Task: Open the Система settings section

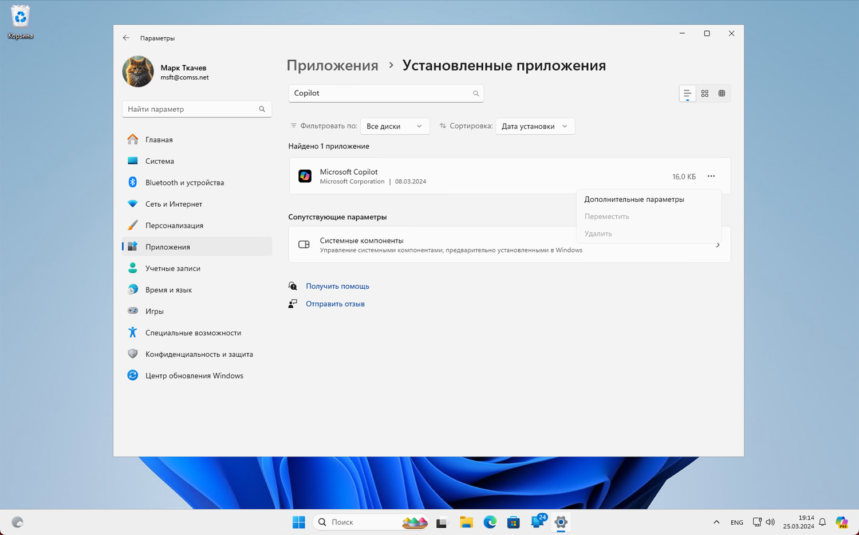Action: pos(197,161)
